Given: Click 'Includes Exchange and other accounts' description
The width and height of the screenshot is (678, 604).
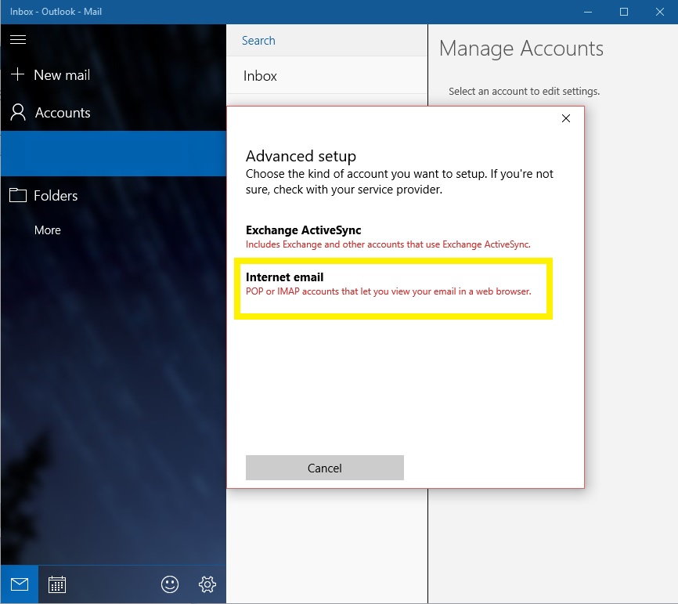Looking at the screenshot, I should pos(388,244).
